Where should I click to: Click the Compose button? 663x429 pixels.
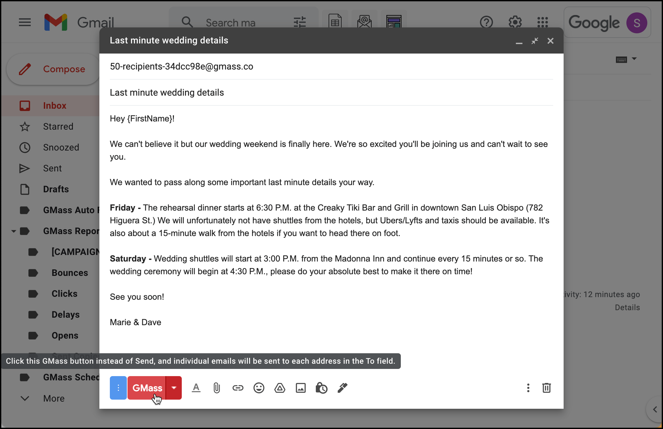coord(54,69)
